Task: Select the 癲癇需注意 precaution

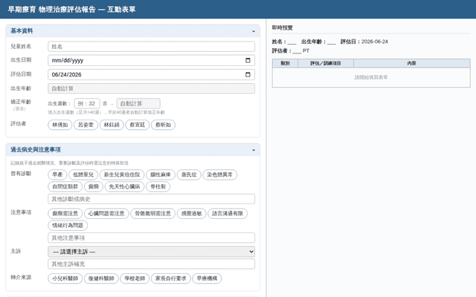Action: (x=65, y=214)
